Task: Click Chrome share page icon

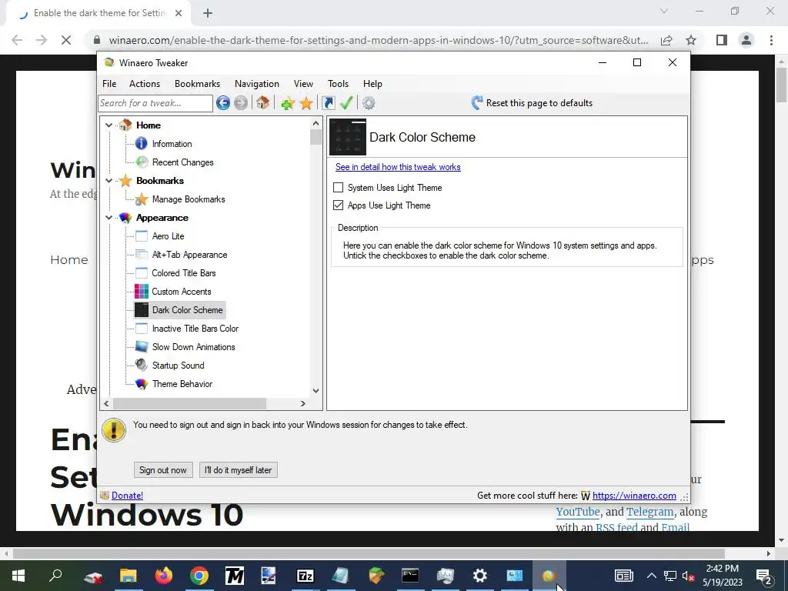Action: [666, 40]
